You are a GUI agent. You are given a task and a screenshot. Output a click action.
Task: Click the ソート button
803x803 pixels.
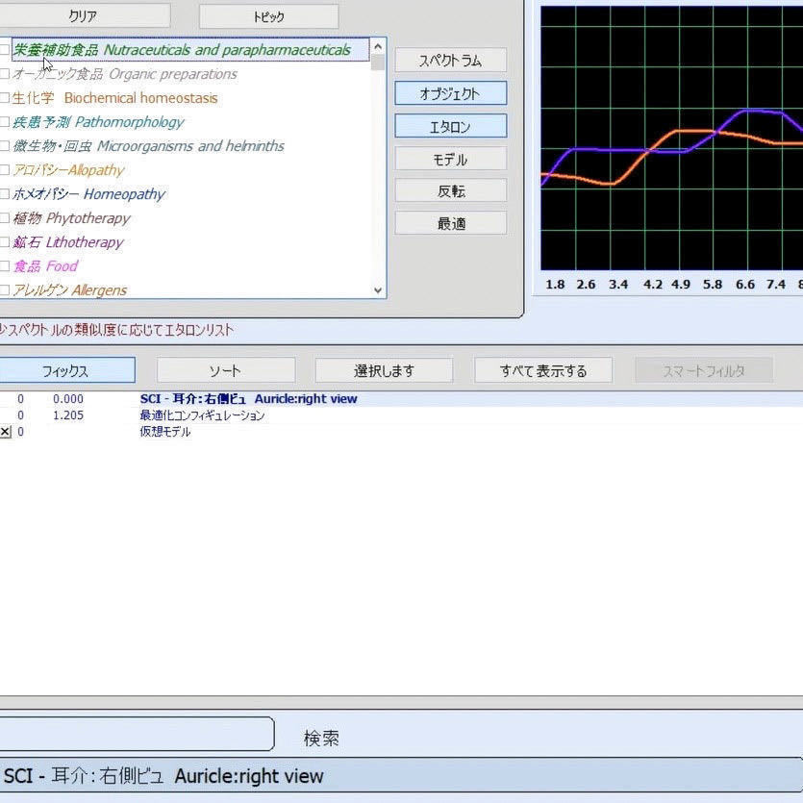(226, 370)
